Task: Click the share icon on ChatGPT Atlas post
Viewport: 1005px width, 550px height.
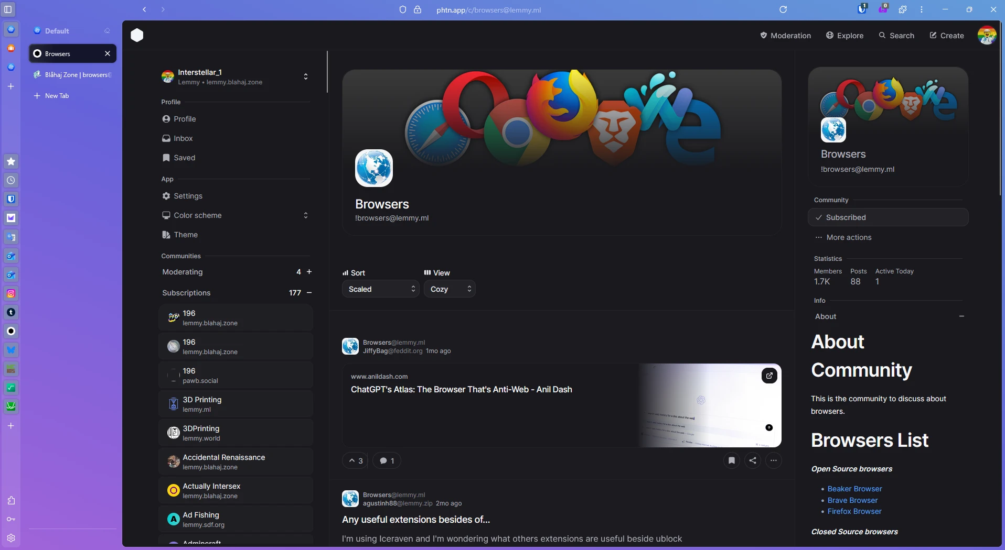Action: [x=752, y=460]
